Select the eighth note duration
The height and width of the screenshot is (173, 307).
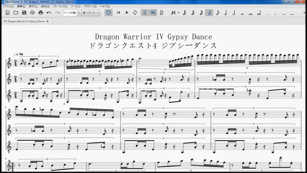click(x=217, y=13)
